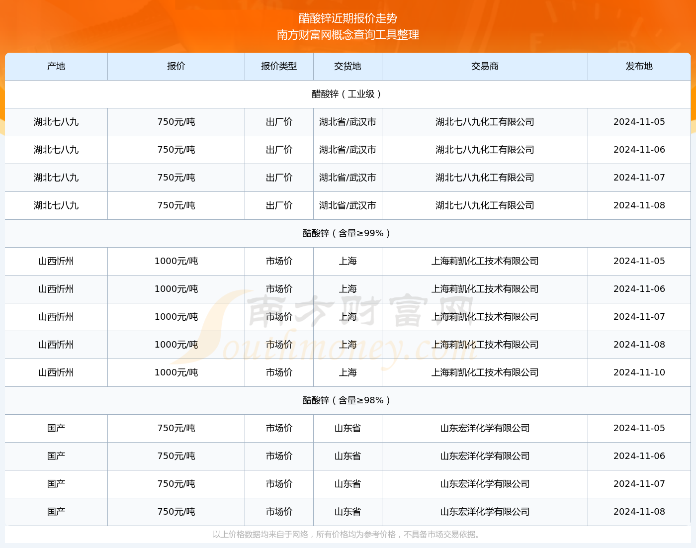Click date 2024-11-06 in 湖北七八九 row

[639, 150]
